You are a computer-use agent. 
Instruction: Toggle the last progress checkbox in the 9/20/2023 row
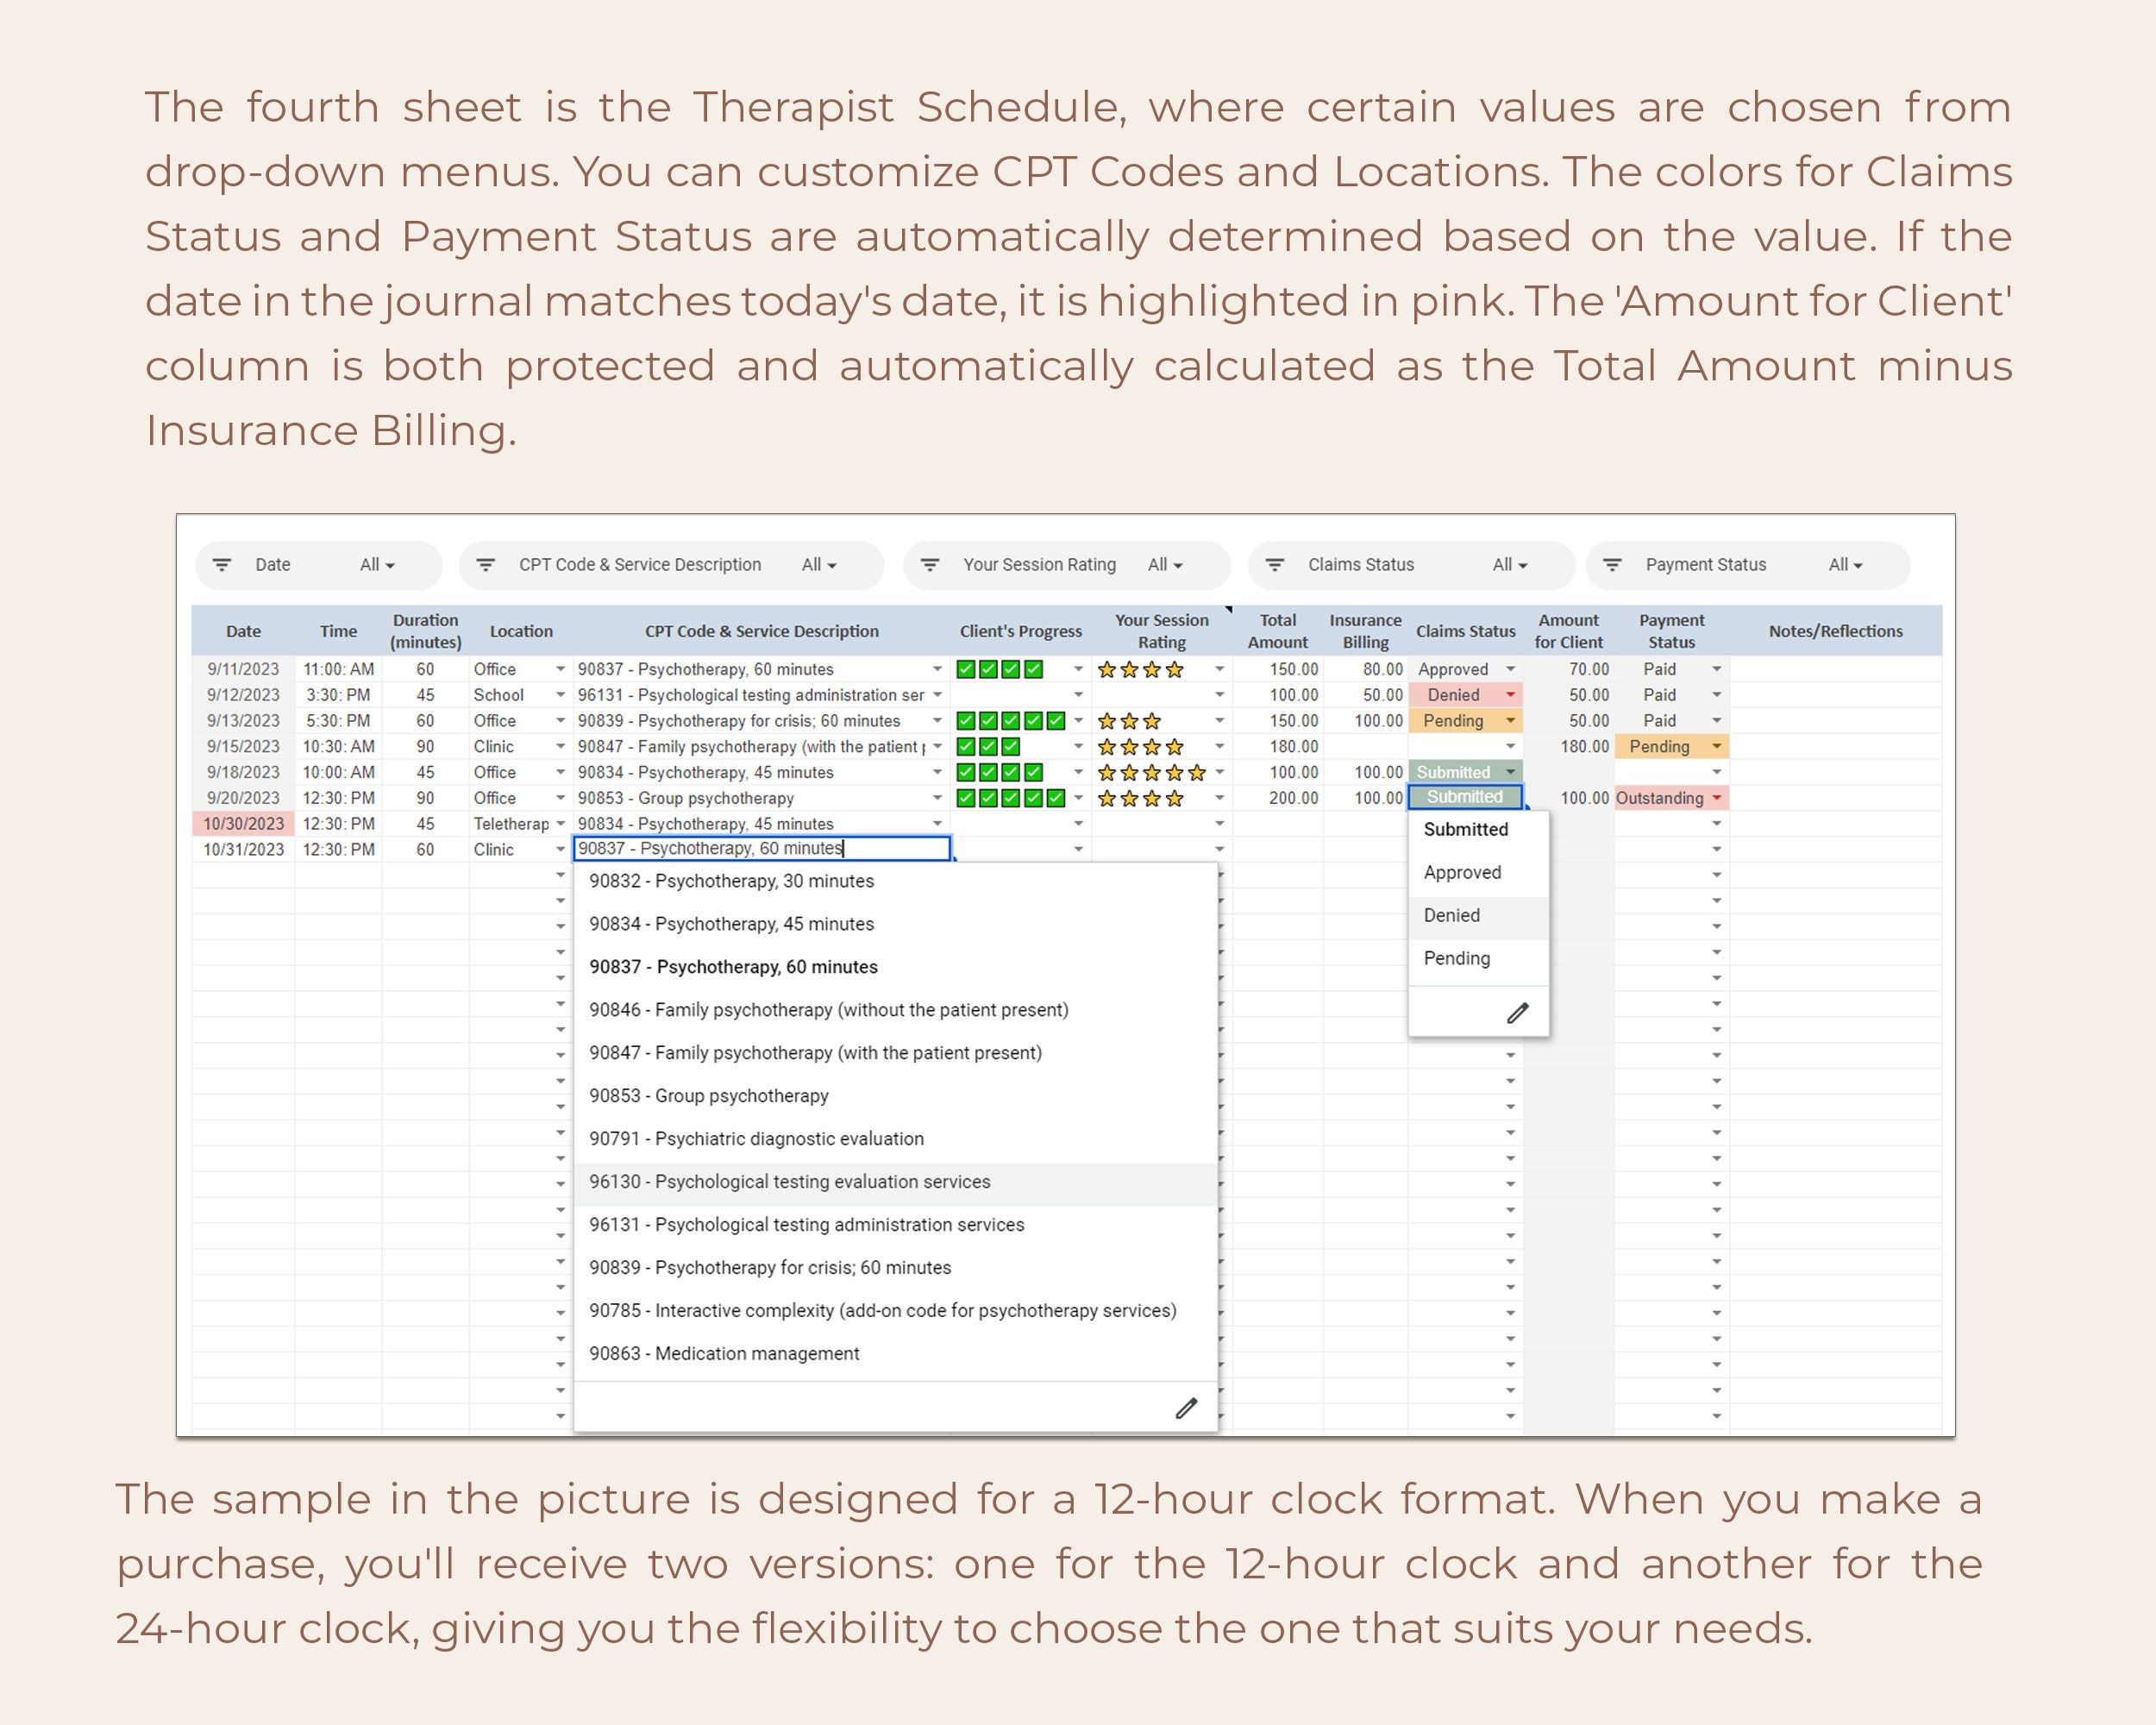click(x=1055, y=798)
